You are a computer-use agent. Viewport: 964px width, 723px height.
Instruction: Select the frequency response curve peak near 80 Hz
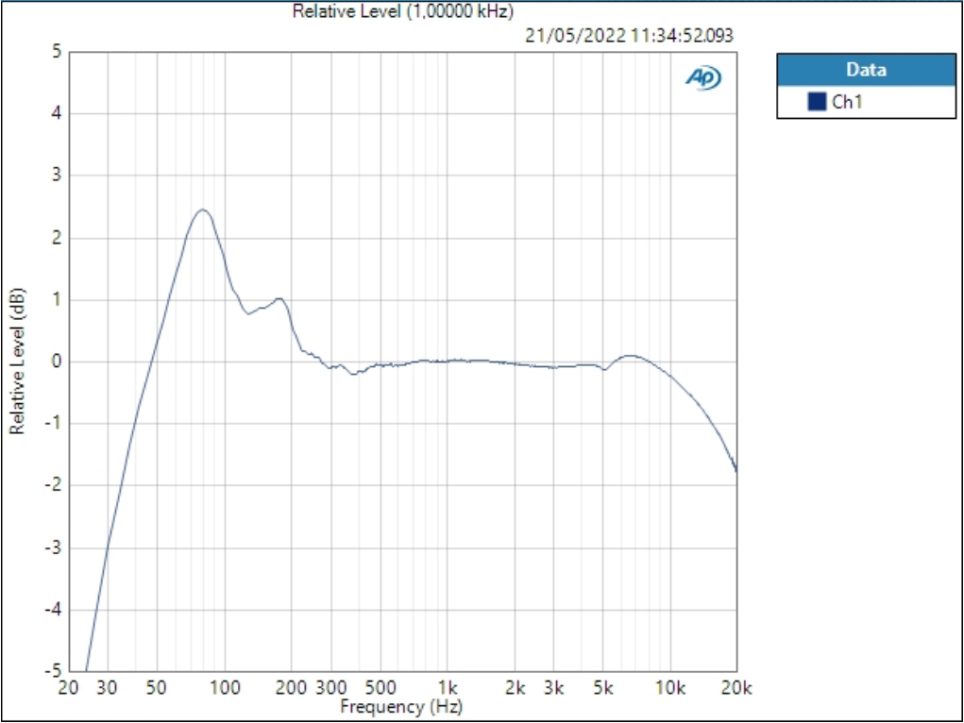(201, 211)
